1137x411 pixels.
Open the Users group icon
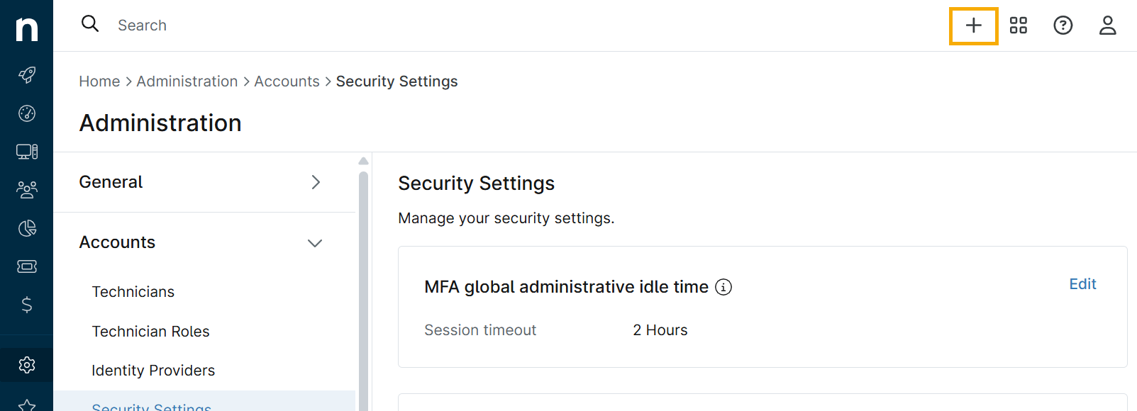point(27,190)
